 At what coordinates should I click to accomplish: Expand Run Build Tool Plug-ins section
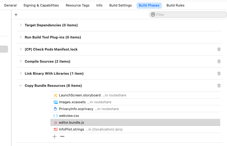click(21, 37)
